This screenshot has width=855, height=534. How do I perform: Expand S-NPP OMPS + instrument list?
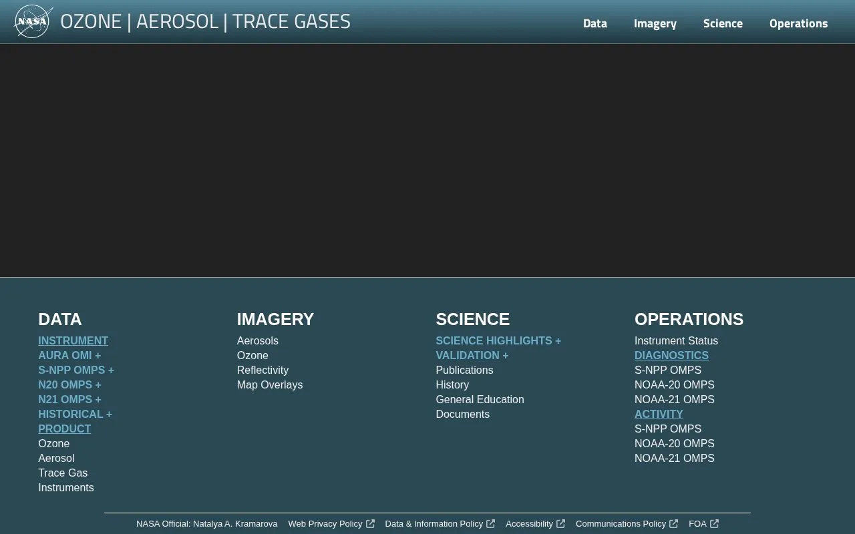tap(76, 370)
